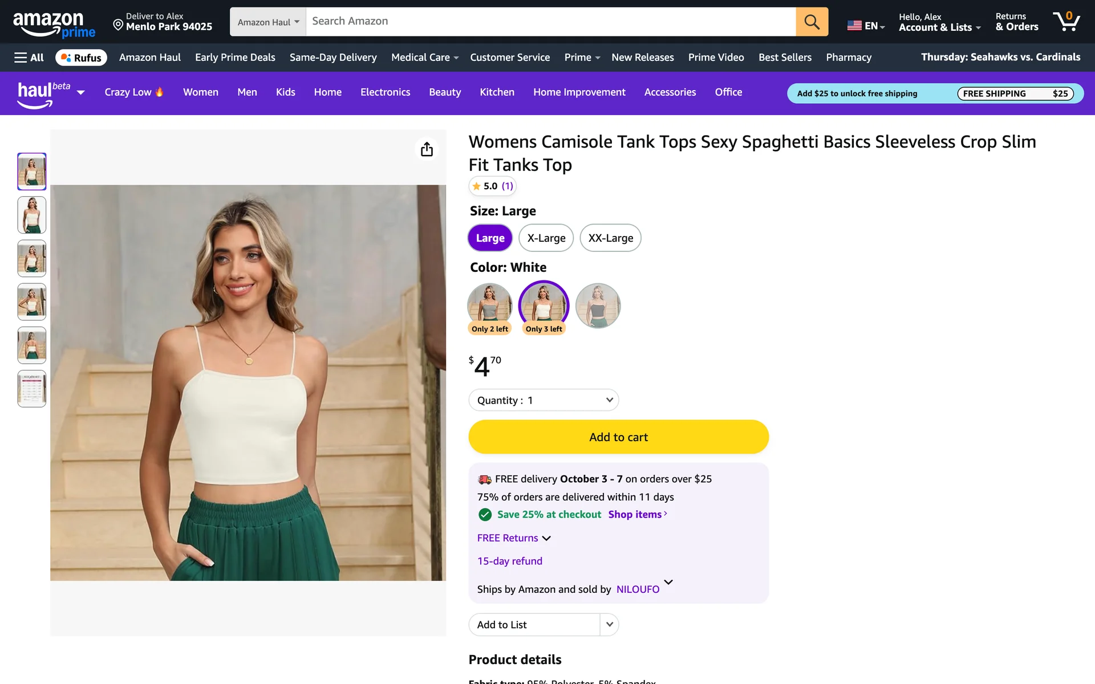
Task: Go to the Electronics haul category
Action: pos(385,92)
